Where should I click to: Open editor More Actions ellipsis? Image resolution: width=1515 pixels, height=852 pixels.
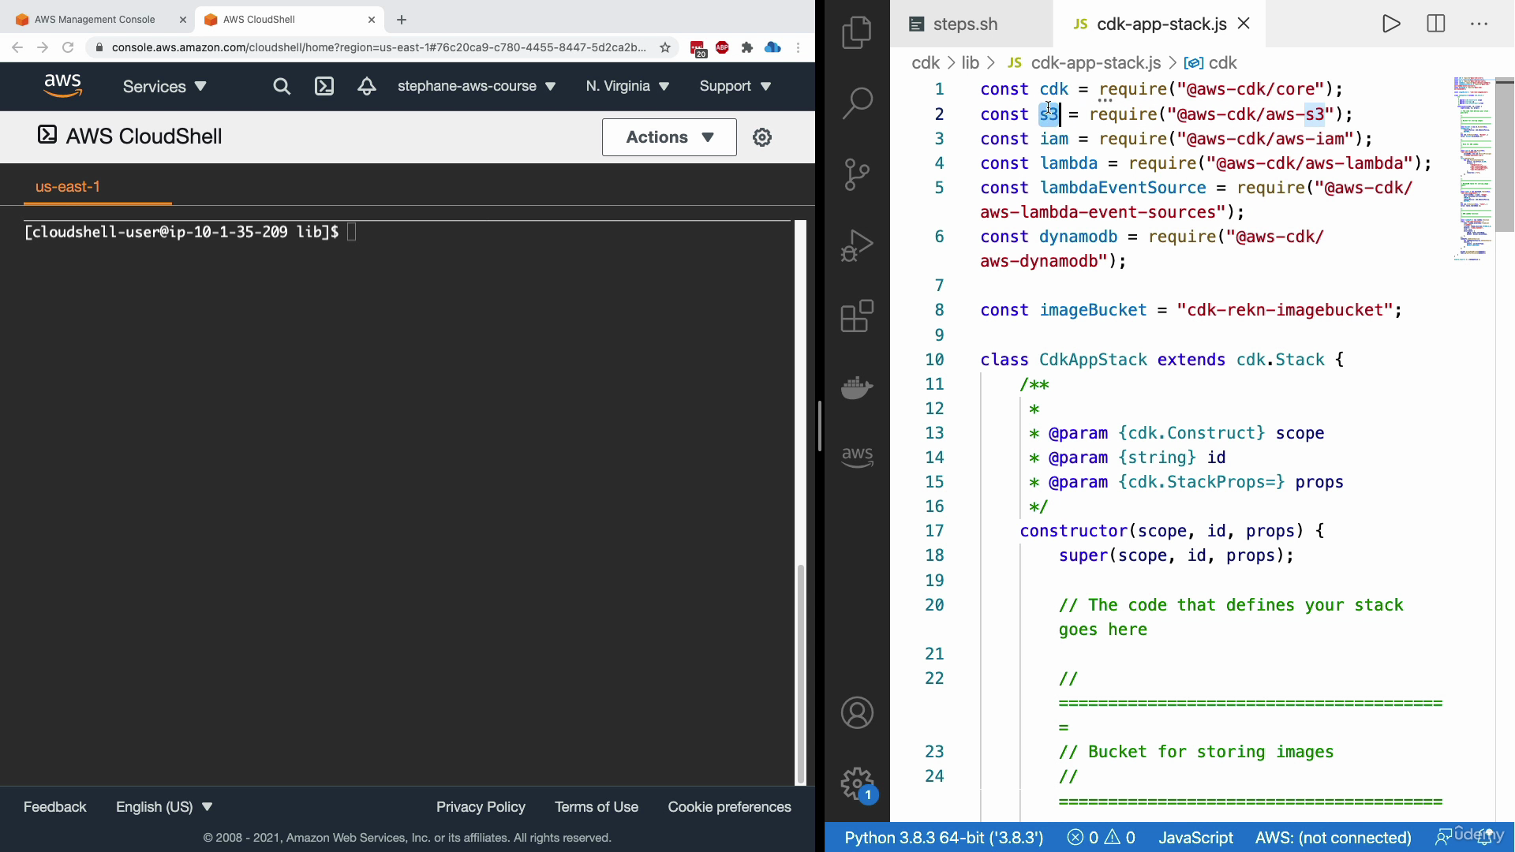[x=1479, y=24]
